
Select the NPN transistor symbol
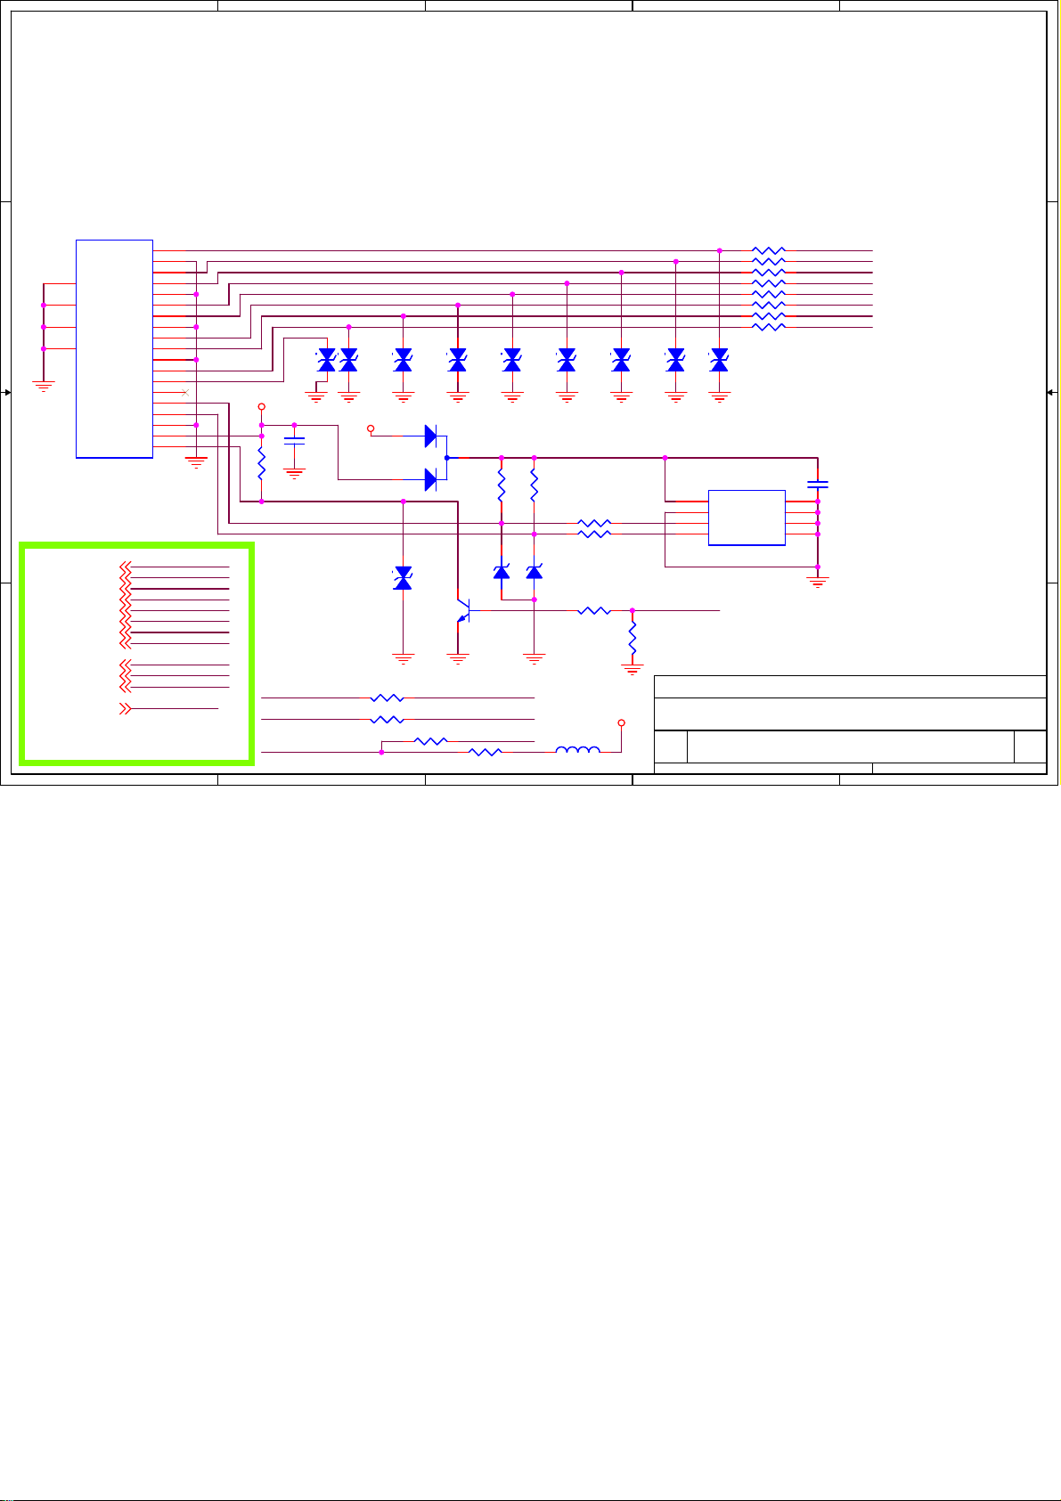(x=462, y=611)
